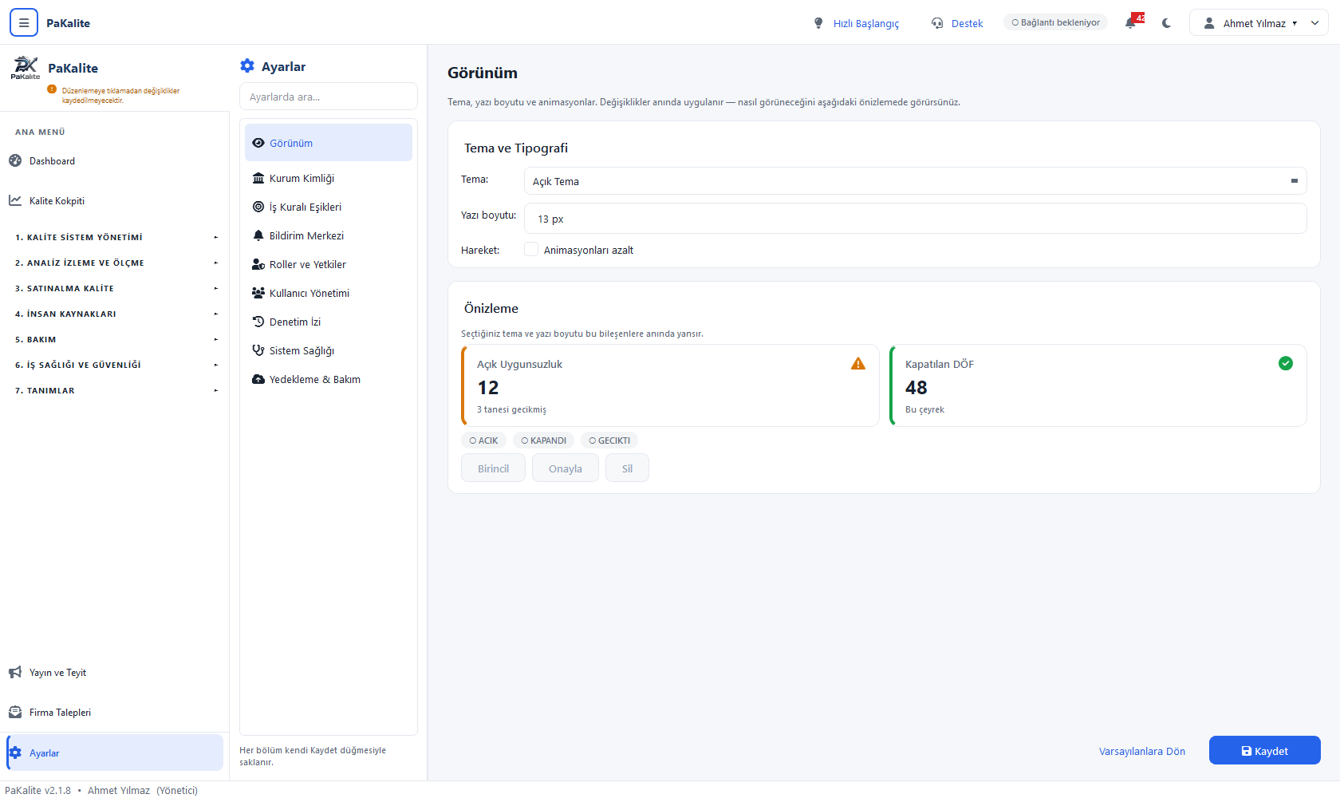1340x798 pixels.
Task: Open Kalite Kokpiti page
Action: 115,200
